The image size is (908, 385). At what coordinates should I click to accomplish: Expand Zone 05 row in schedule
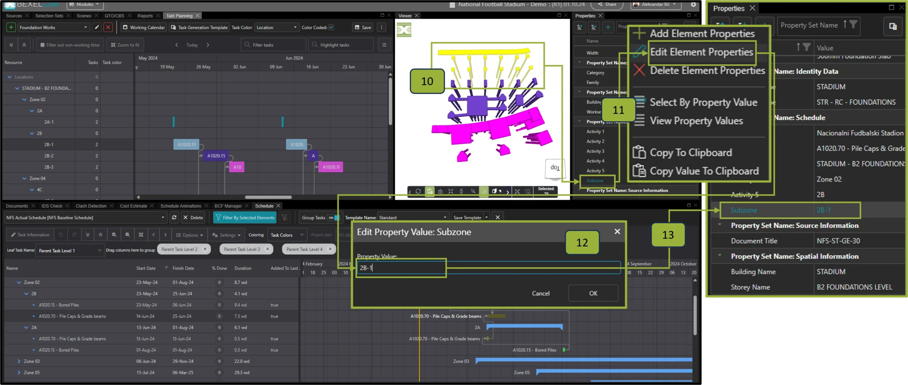point(19,373)
